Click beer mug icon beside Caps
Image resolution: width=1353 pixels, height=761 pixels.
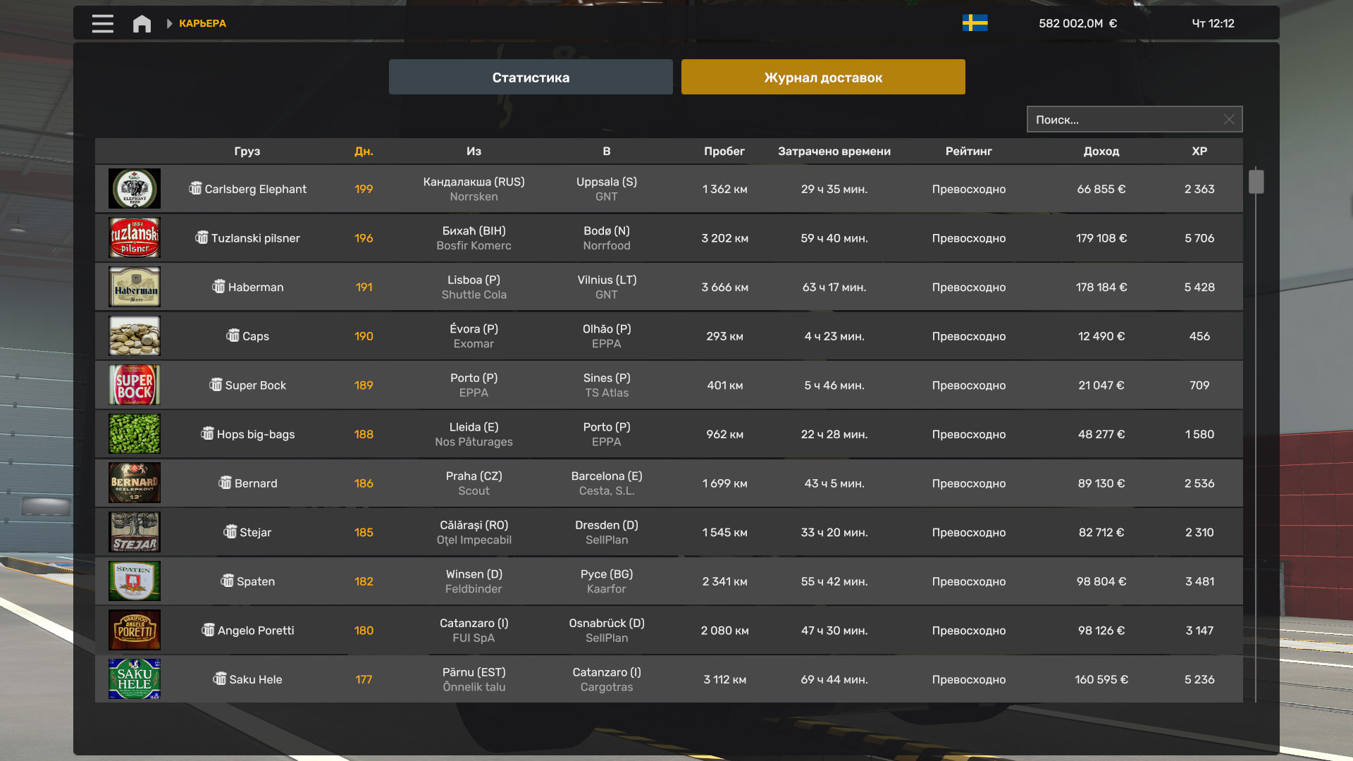[x=233, y=335]
